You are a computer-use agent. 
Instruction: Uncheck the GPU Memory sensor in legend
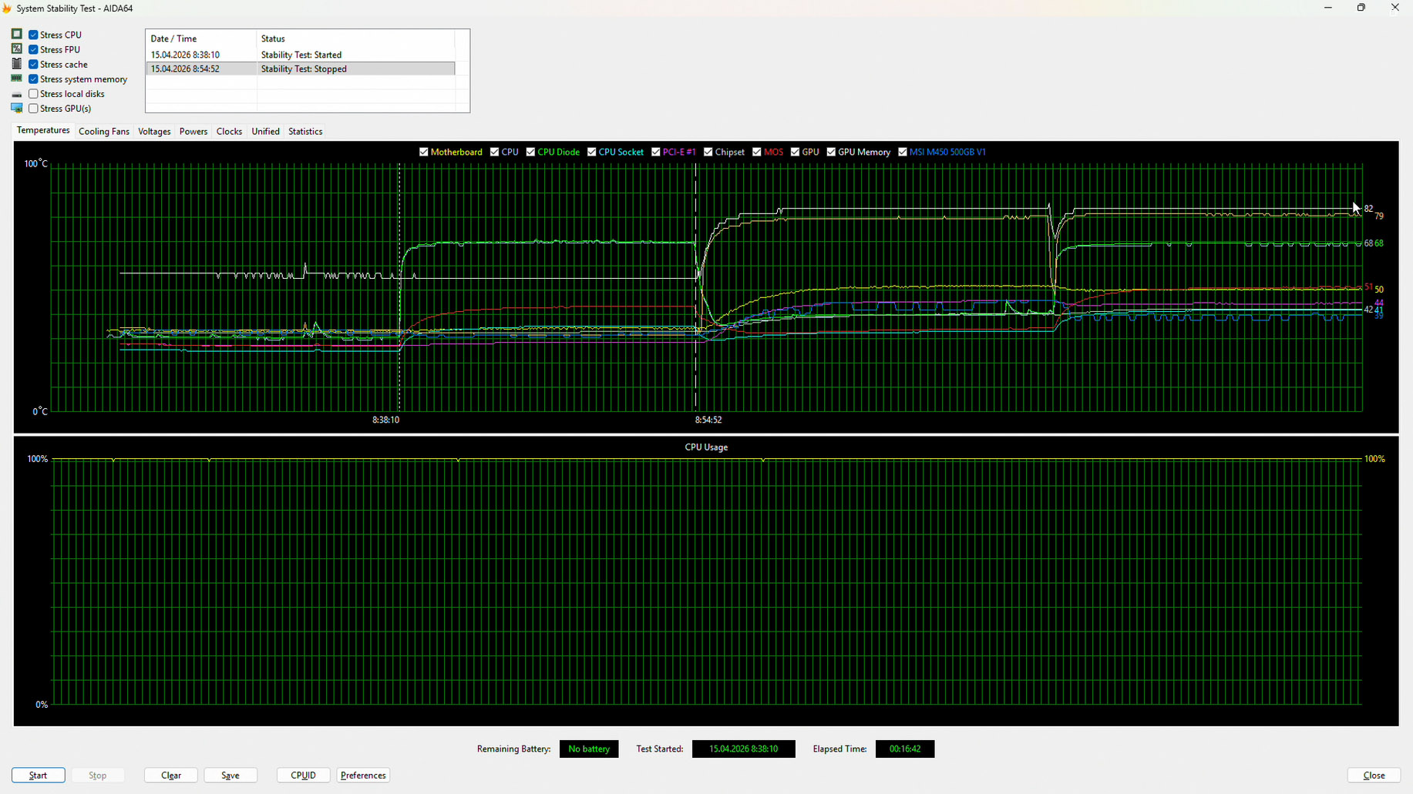pyautogui.click(x=831, y=152)
